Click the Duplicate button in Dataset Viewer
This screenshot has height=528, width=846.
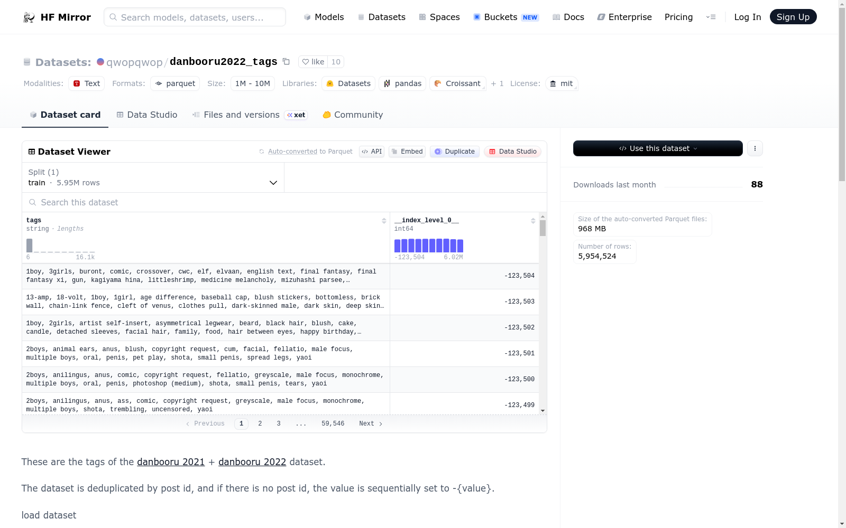click(455, 152)
